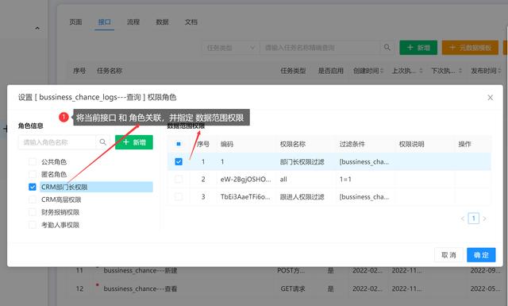Click 取消 button
Viewport: 508px width, 306px height.
448,255
